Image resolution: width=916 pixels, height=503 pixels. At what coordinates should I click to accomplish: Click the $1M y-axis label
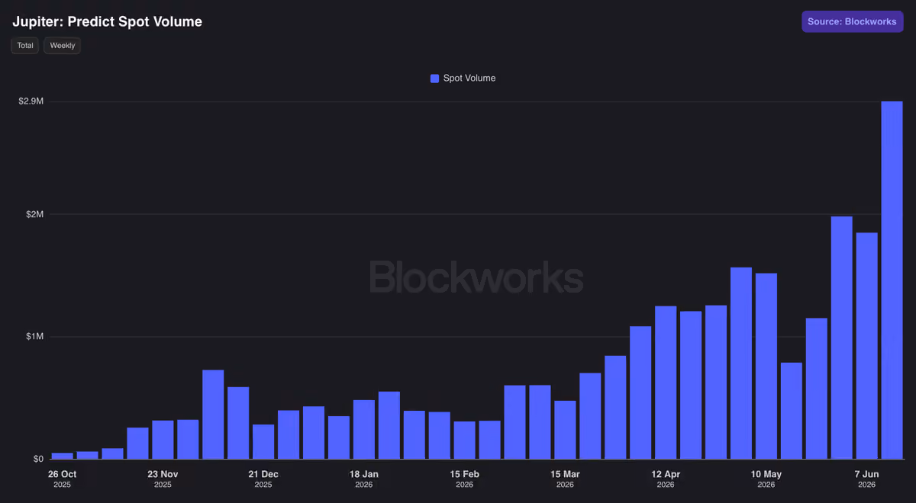pos(34,337)
